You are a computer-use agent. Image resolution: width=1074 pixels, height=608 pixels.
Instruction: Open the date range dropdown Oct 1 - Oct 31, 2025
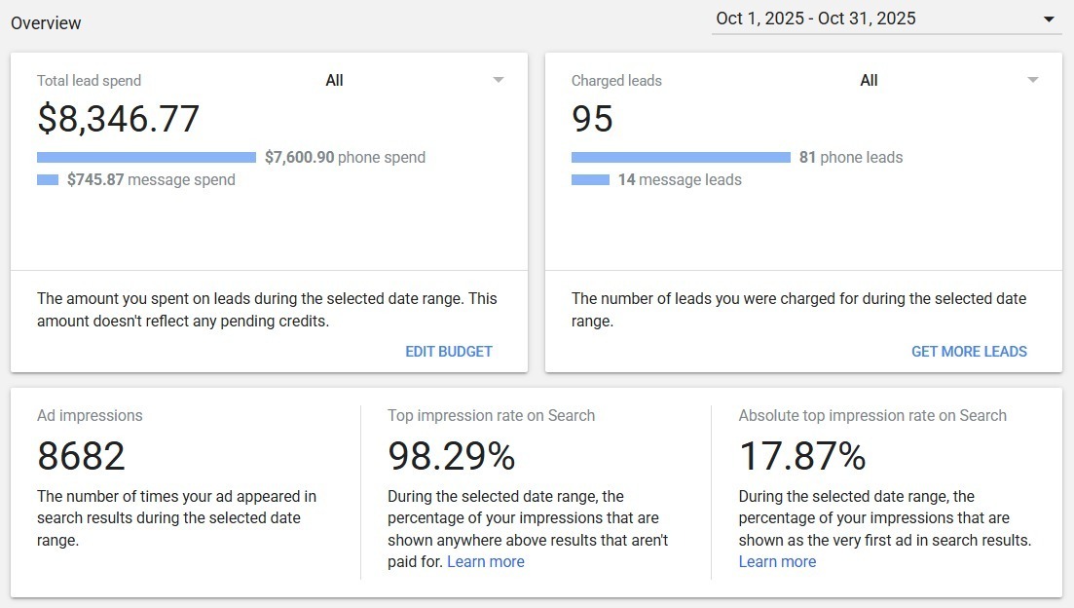(x=886, y=19)
